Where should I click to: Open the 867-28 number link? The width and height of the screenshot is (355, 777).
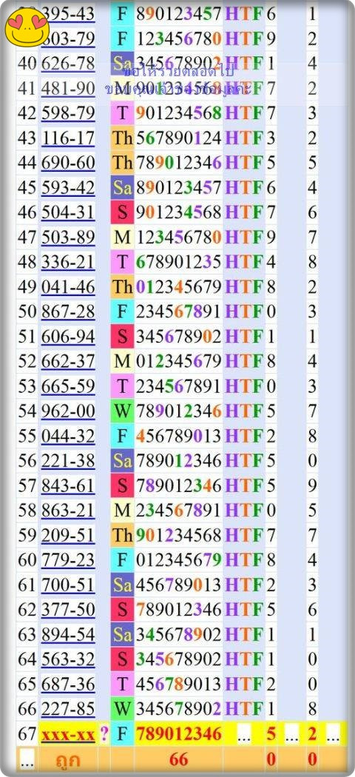[x=68, y=312]
